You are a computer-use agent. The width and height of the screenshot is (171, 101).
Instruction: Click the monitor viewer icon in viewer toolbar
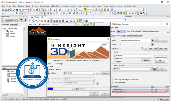67,21
